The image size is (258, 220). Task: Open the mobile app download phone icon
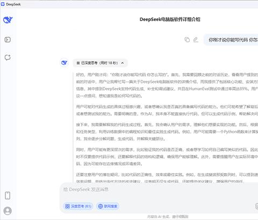(x=8, y=196)
